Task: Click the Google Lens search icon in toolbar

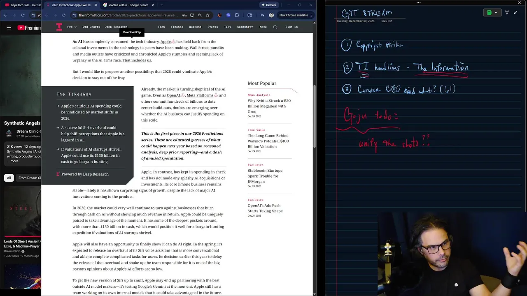Action: pyautogui.click(x=250, y=15)
